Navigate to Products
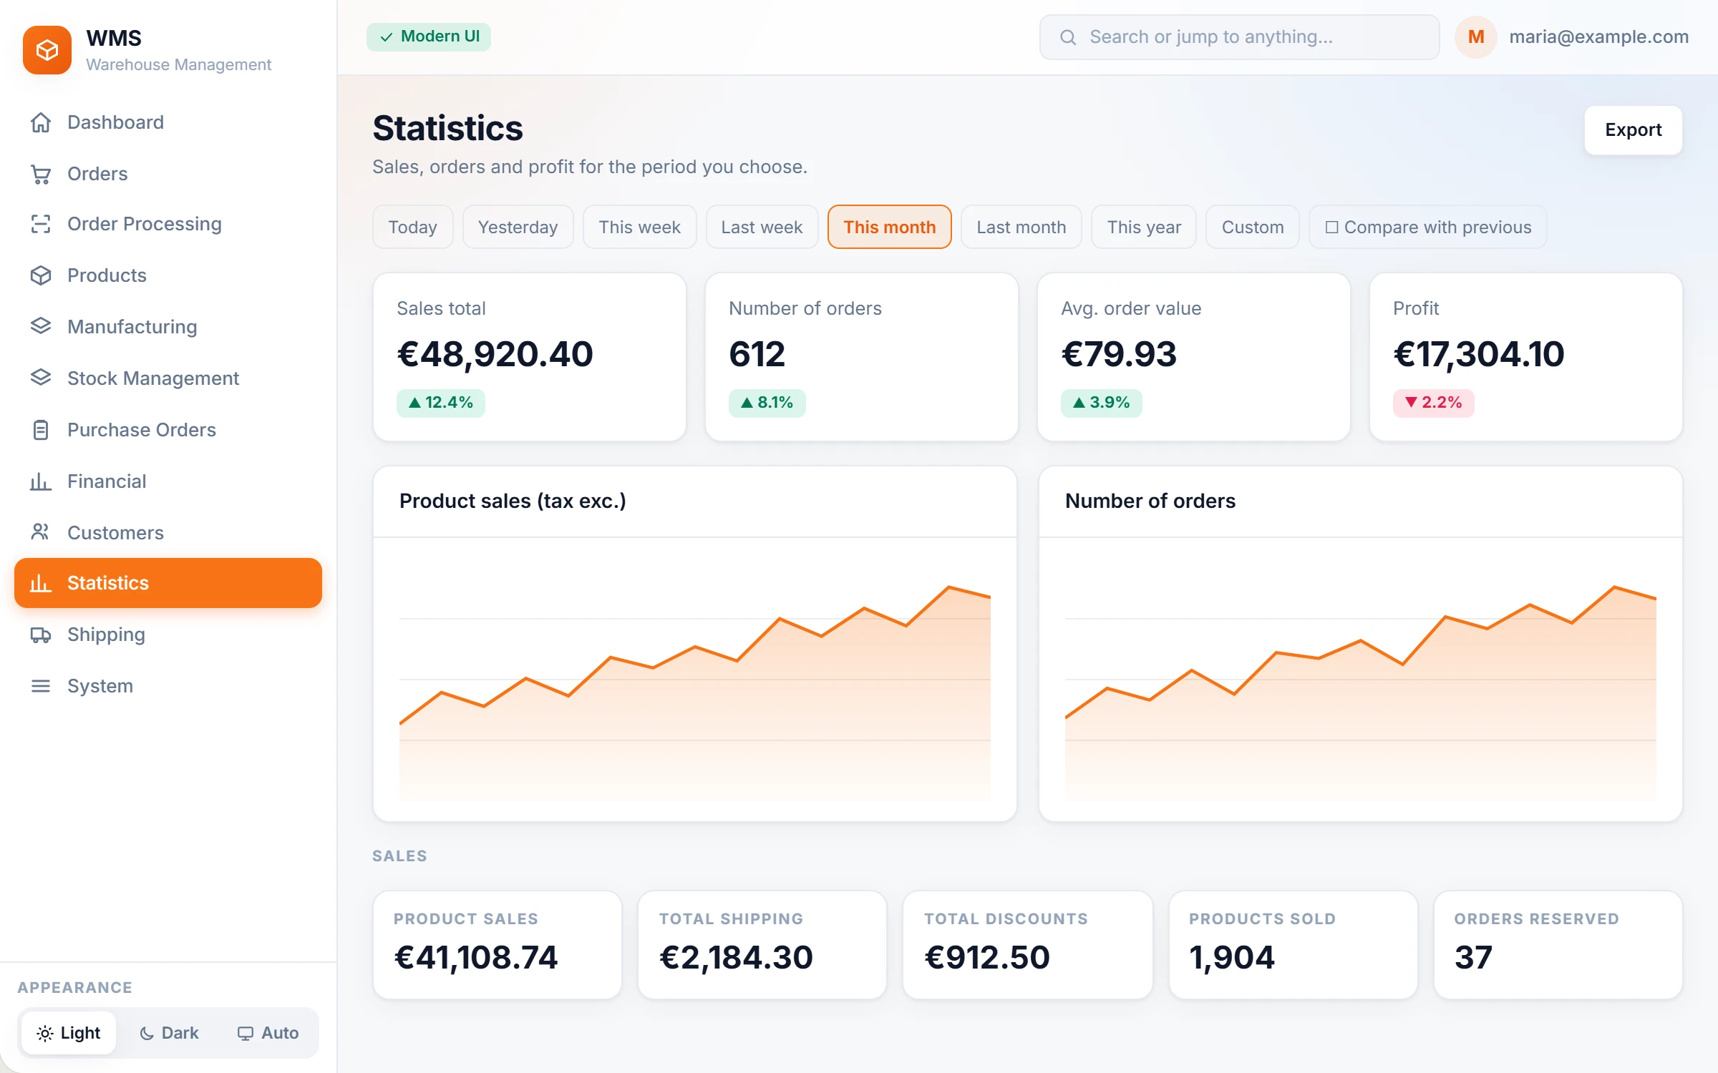 (x=168, y=275)
